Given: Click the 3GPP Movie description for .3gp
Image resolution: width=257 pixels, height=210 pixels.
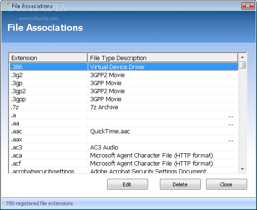Looking at the screenshot, I should (x=106, y=83).
